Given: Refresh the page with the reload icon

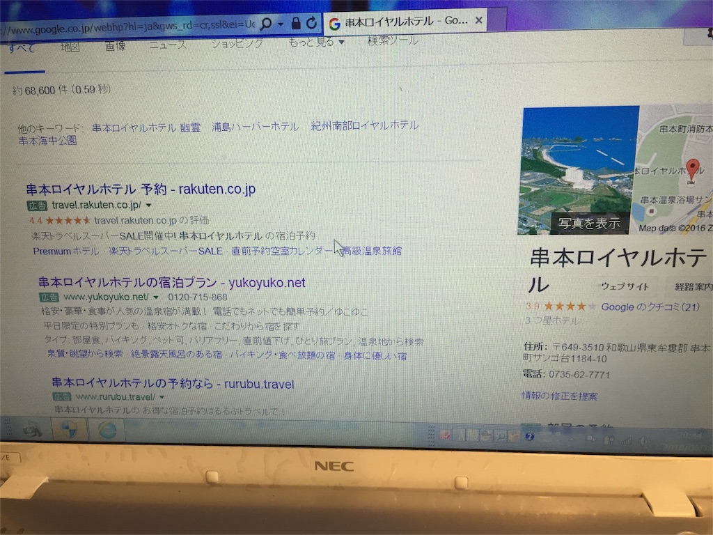Looking at the screenshot, I should (x=311, y=22).
